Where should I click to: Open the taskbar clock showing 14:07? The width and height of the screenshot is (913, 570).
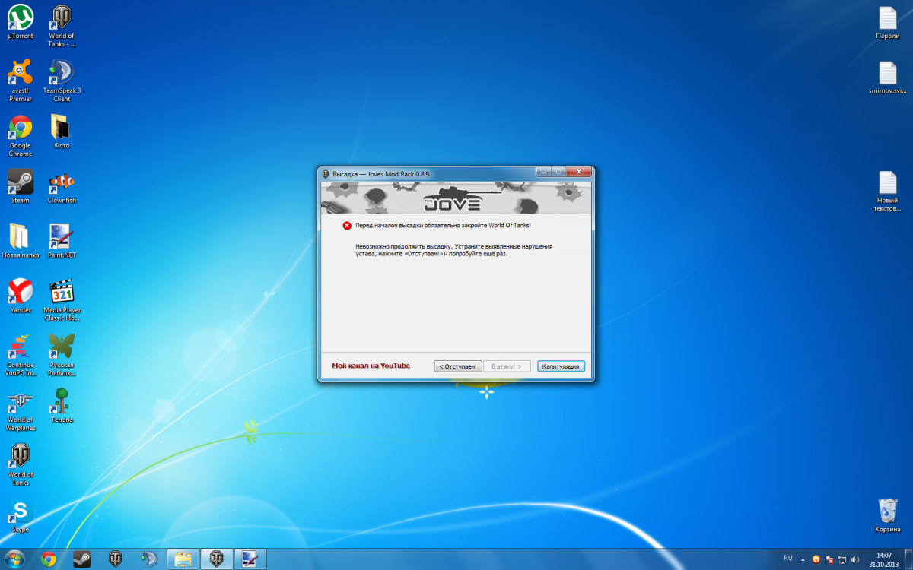883,559
